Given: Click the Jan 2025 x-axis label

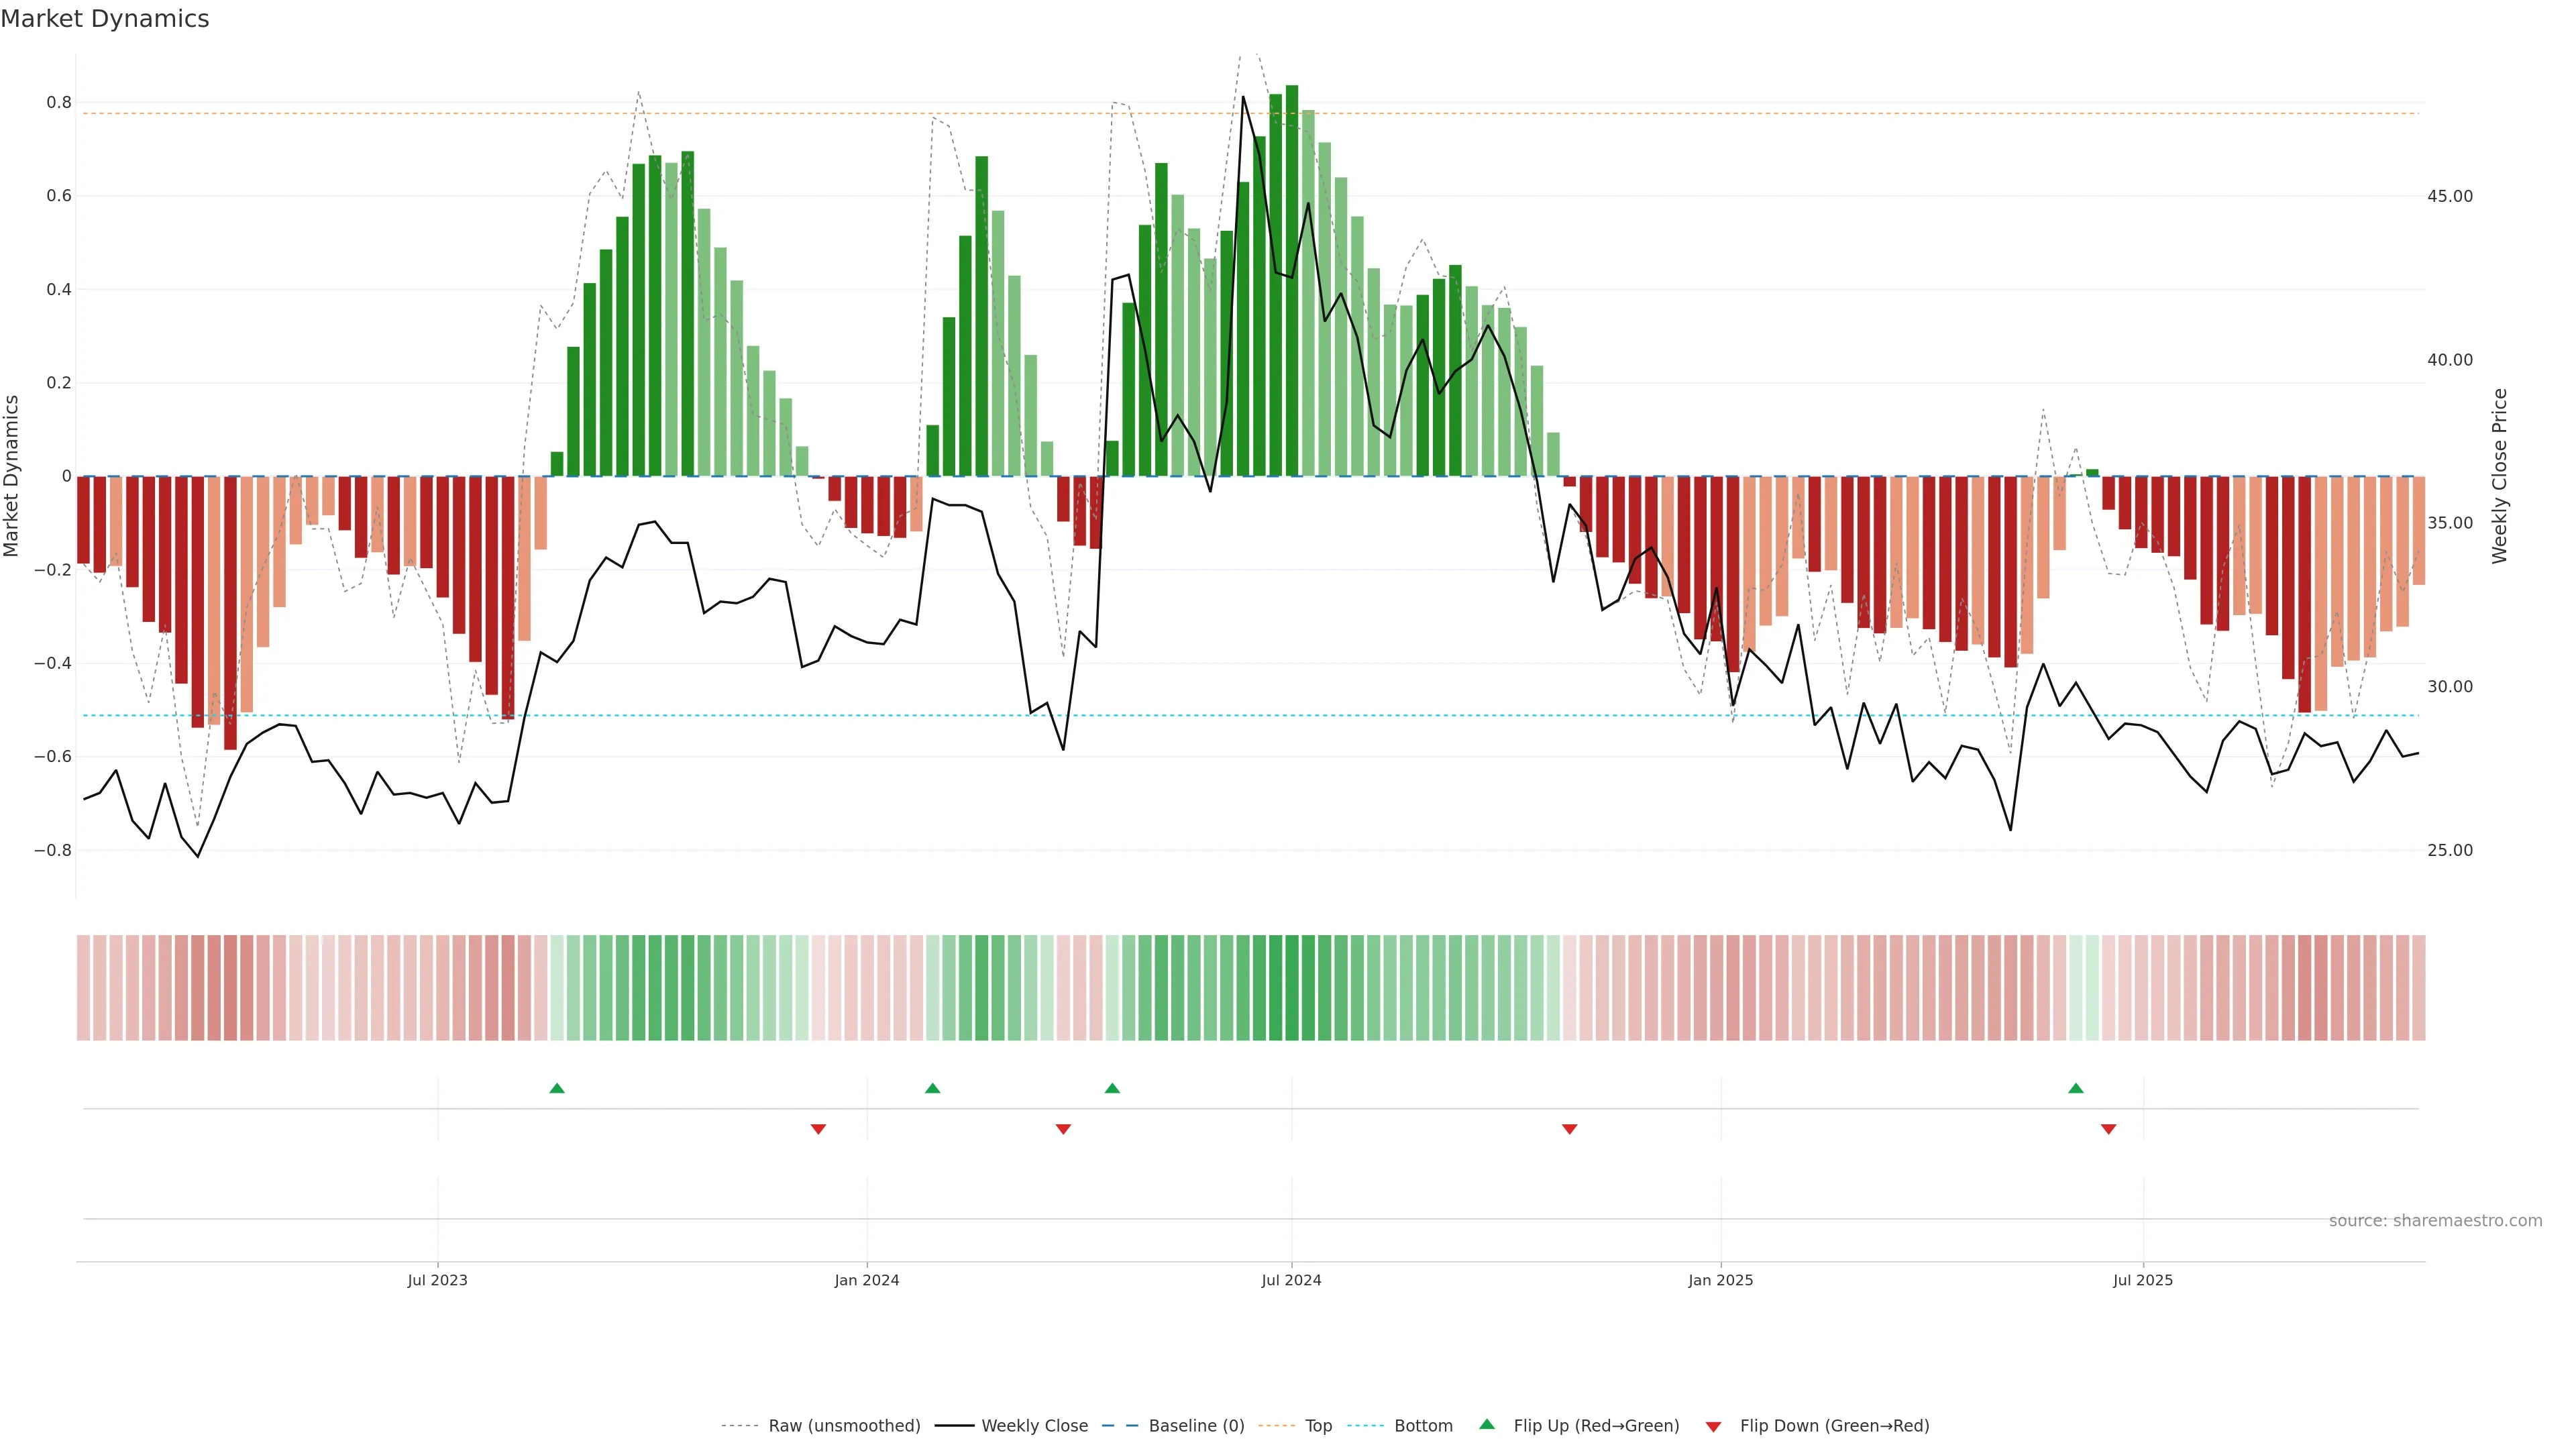Looking at the screenshot, I should 1720,1280.
